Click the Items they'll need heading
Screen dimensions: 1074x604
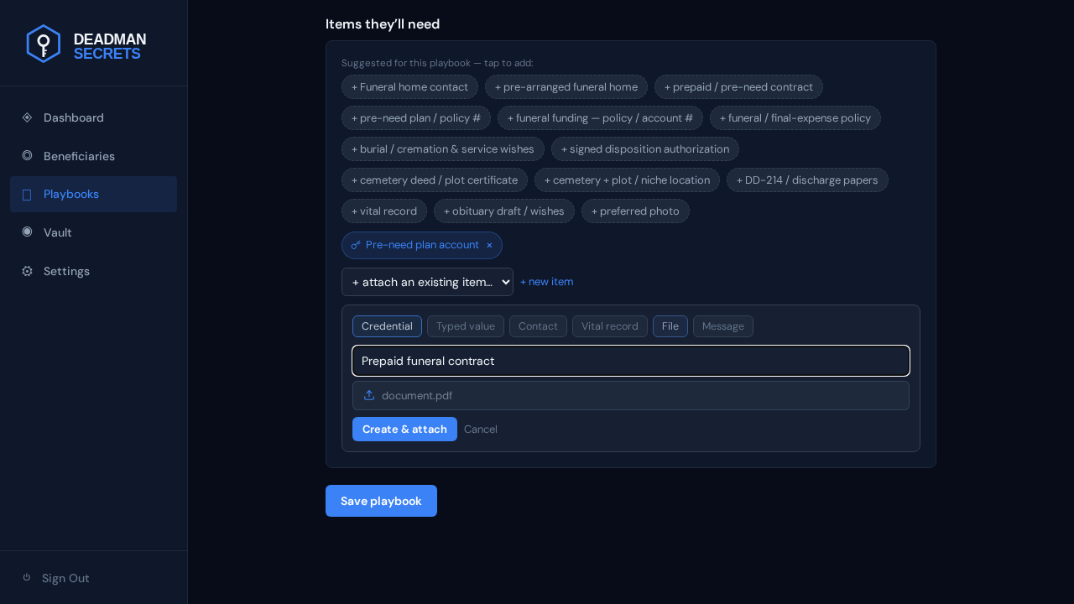(x=383, y=23)
